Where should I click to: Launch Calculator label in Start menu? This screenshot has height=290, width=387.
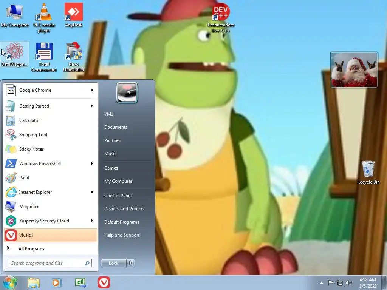point(29,120)
